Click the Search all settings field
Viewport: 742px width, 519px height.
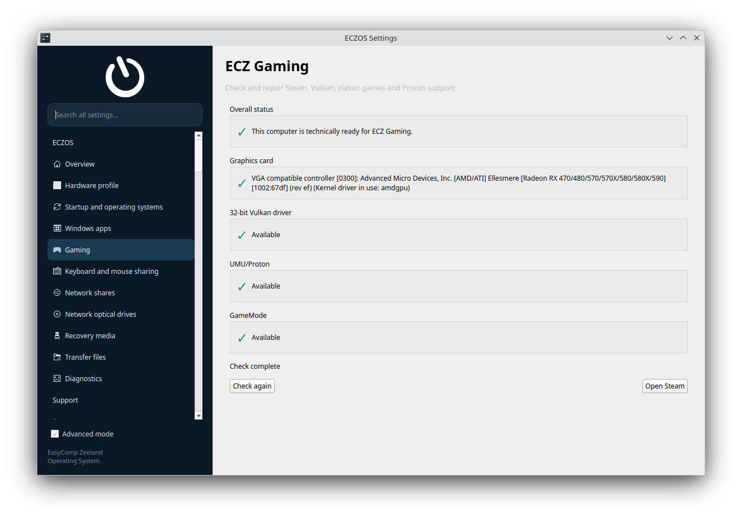pyautogui.click(x=125, y=115)
